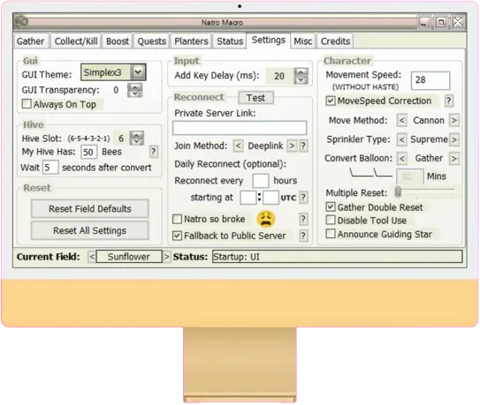Click the starting at minutes field

click(270, 198)
